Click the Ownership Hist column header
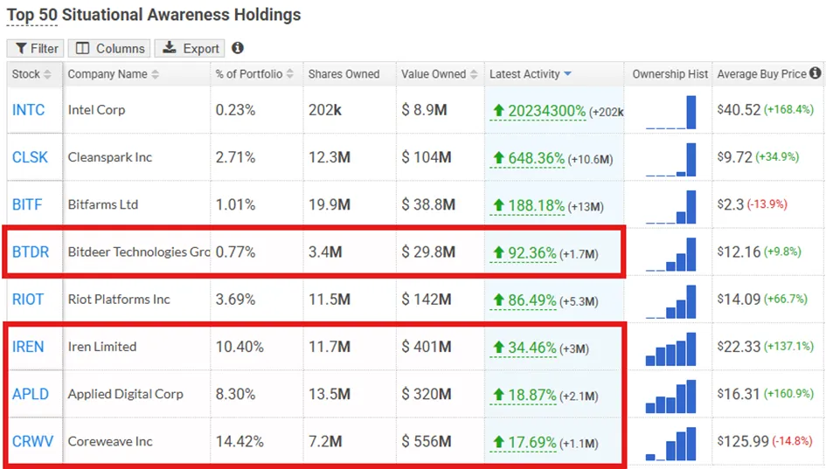Viewport: 826px width, 469px height. coord(670,74)
